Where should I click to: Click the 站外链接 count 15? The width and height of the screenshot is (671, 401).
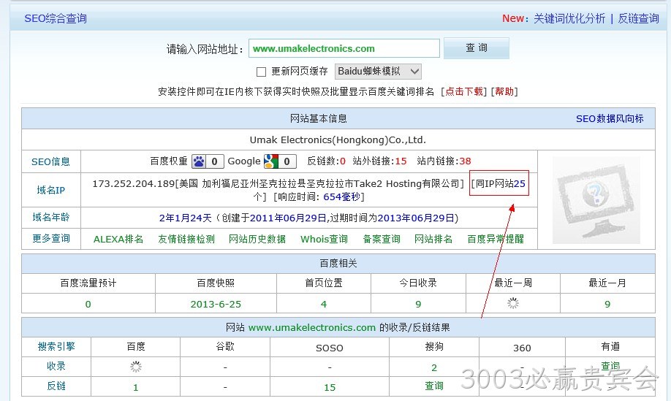tap(401, 161)
